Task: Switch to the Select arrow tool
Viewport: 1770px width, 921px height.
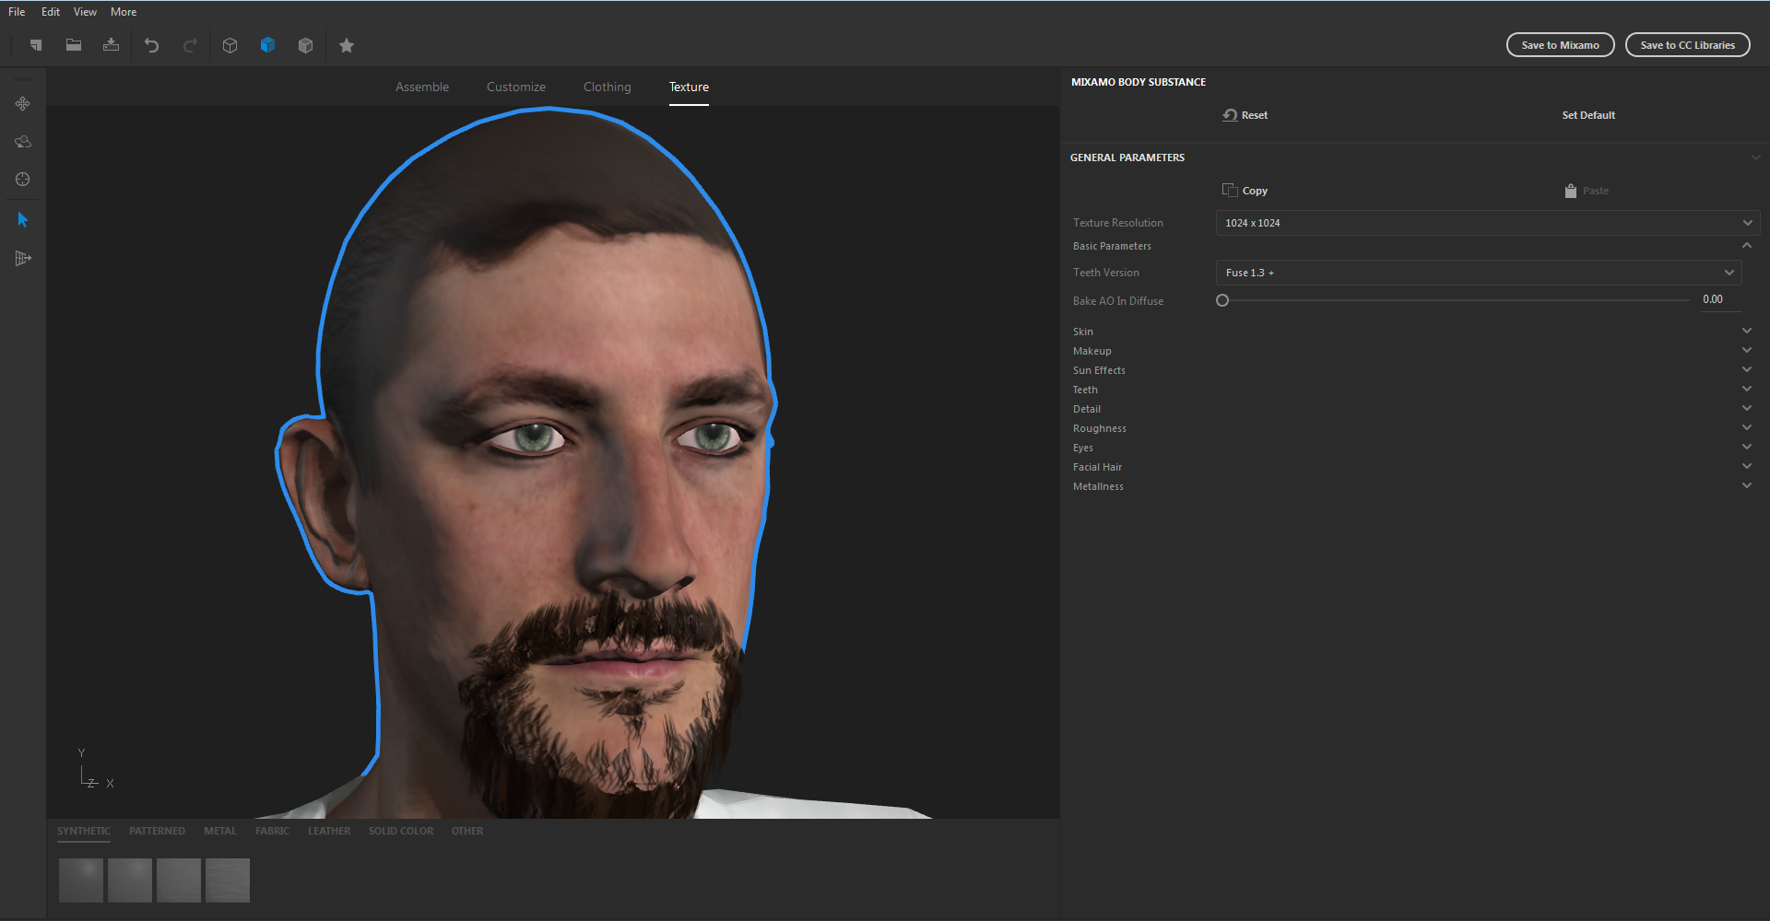Action: point(22,219)
